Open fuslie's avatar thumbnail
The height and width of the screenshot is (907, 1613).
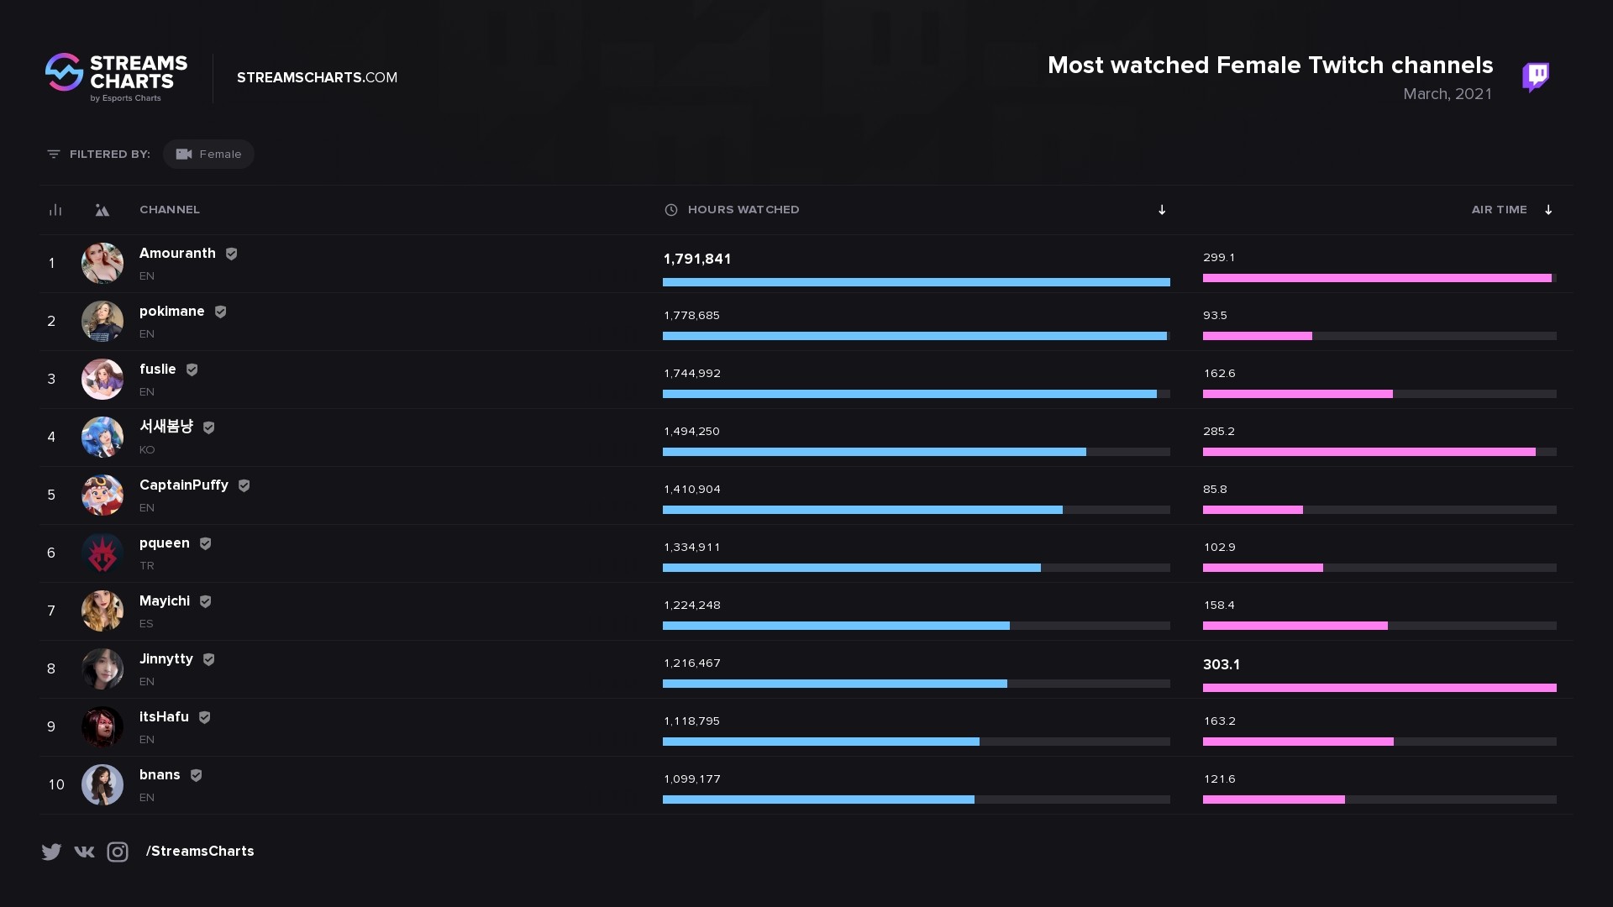(102, 380)
